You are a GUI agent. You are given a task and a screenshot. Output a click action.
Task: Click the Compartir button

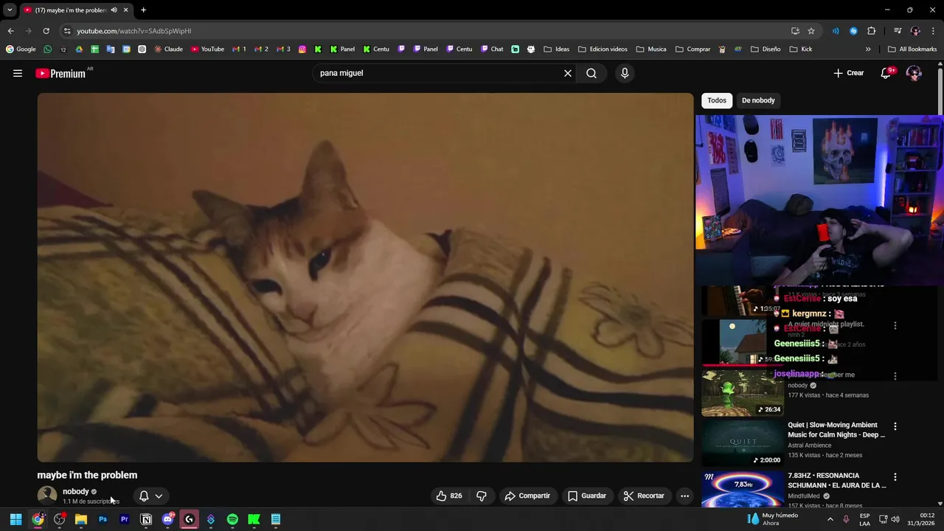click(x=527, y=496)
